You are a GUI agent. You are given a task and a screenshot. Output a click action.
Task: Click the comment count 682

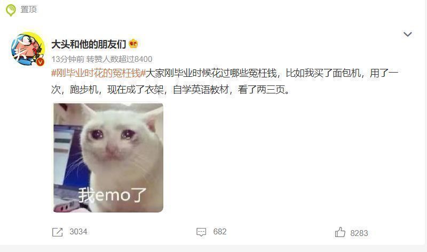coord(220,232)
